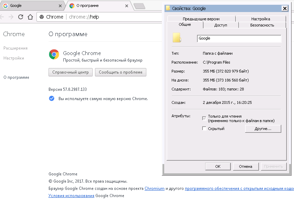Open the 'Доступ' tab

[221, 25]
